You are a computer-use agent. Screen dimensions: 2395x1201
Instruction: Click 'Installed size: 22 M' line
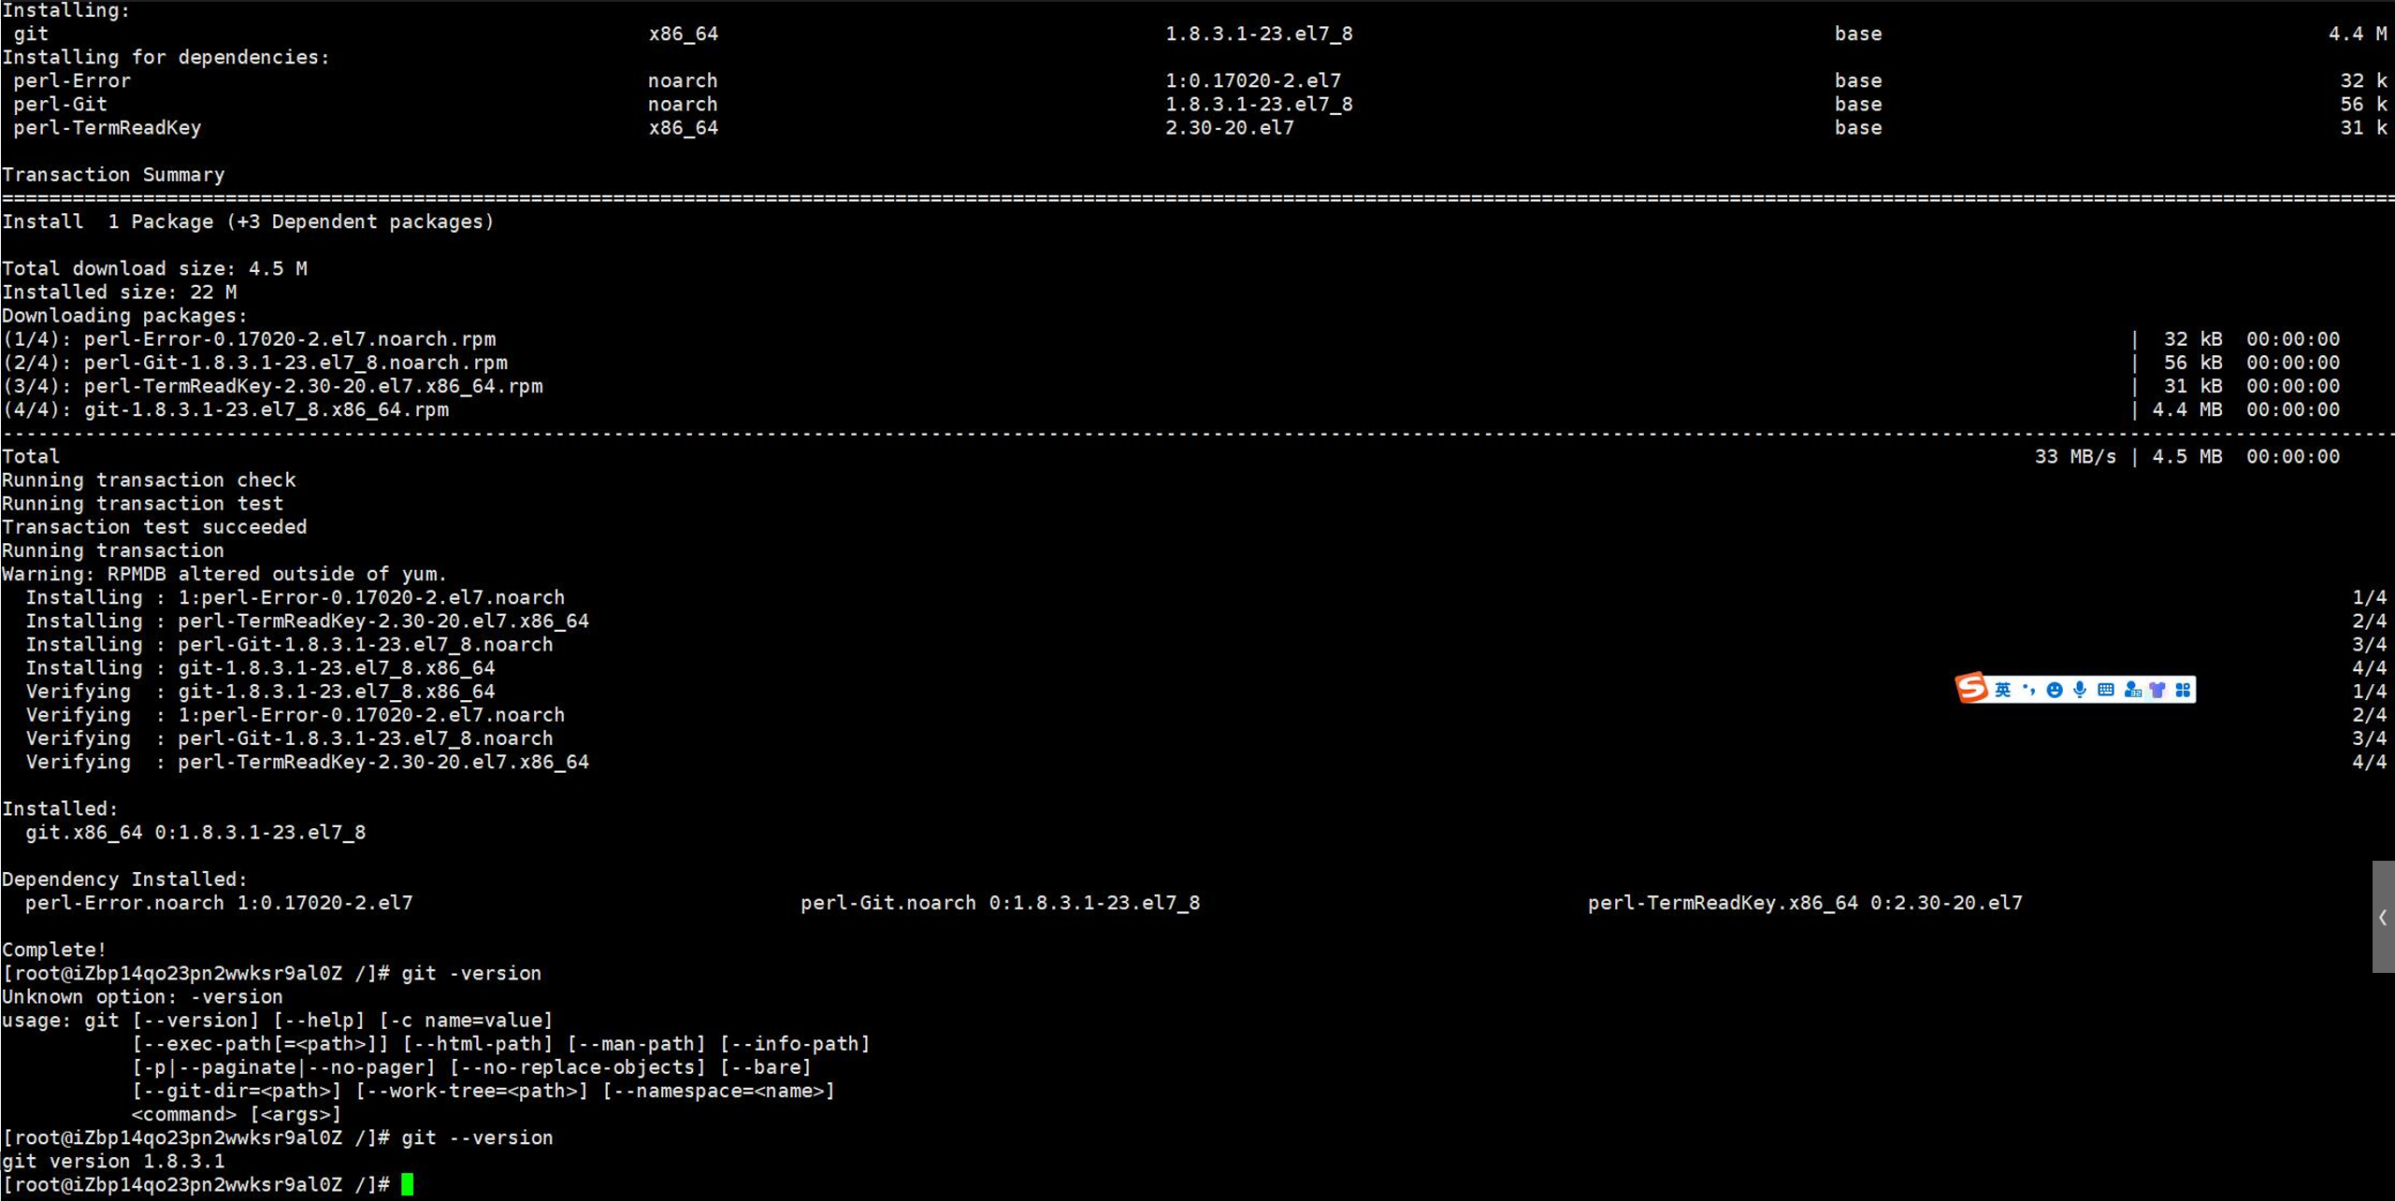pos(119,292)
